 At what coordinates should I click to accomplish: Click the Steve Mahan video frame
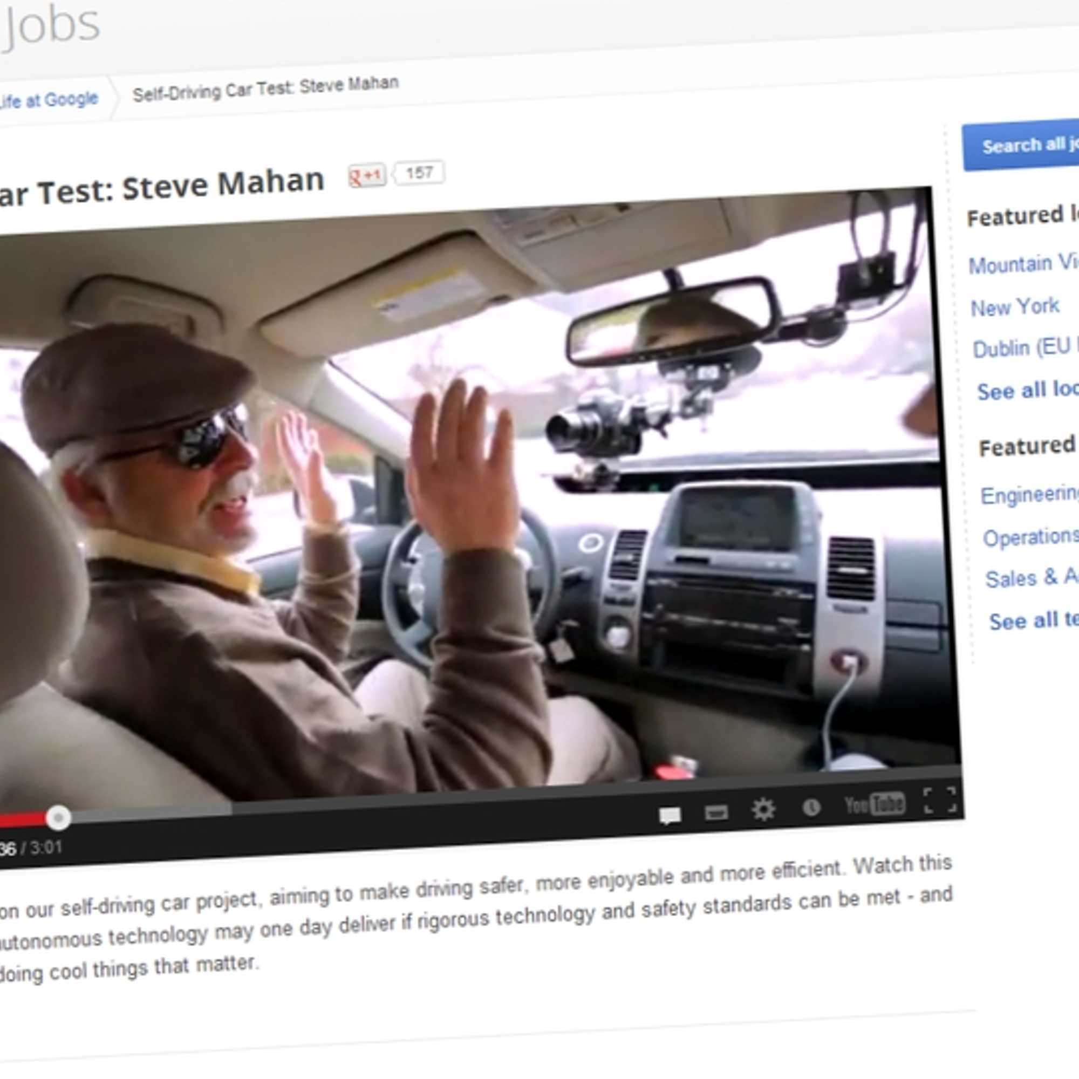475,497
